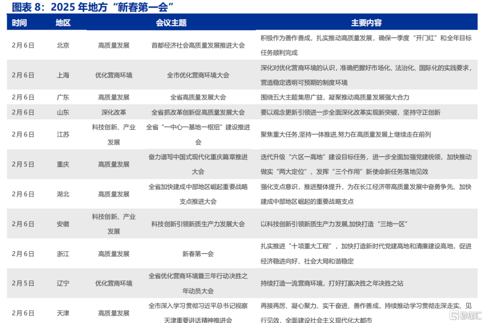Click content '强化支点意识，推进整体提升'

click(301, 187)
